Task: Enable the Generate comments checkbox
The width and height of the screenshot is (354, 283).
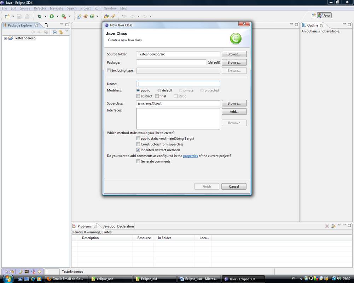Action: [138, 161]
